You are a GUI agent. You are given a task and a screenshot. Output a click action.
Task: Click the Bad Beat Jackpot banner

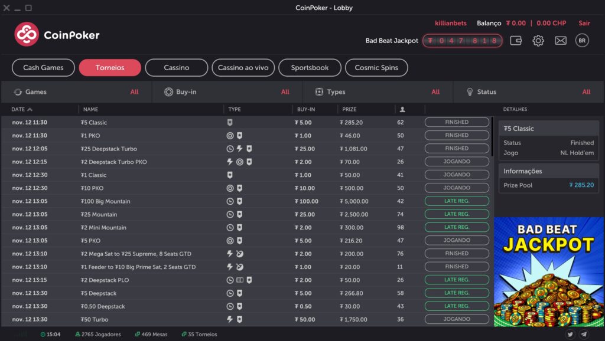coord(549,271)
